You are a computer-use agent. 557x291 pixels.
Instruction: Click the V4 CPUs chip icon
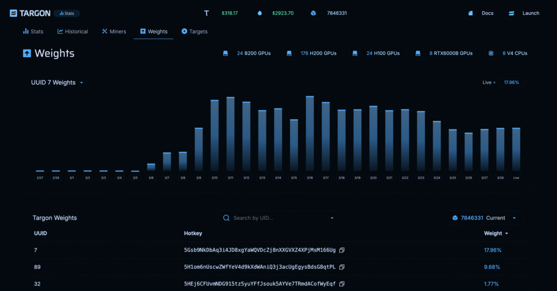pos(491,53)
